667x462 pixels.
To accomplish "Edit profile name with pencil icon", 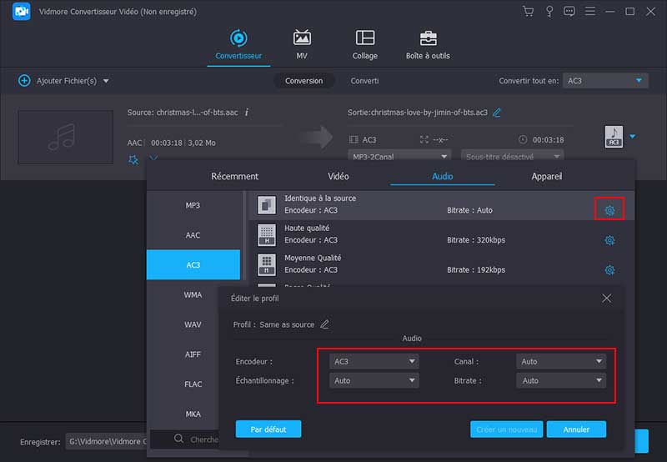I will [x=324, y=324].
